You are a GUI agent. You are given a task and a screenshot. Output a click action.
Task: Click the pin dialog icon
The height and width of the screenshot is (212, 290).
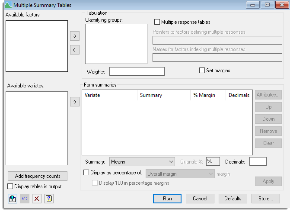(13, 199)
